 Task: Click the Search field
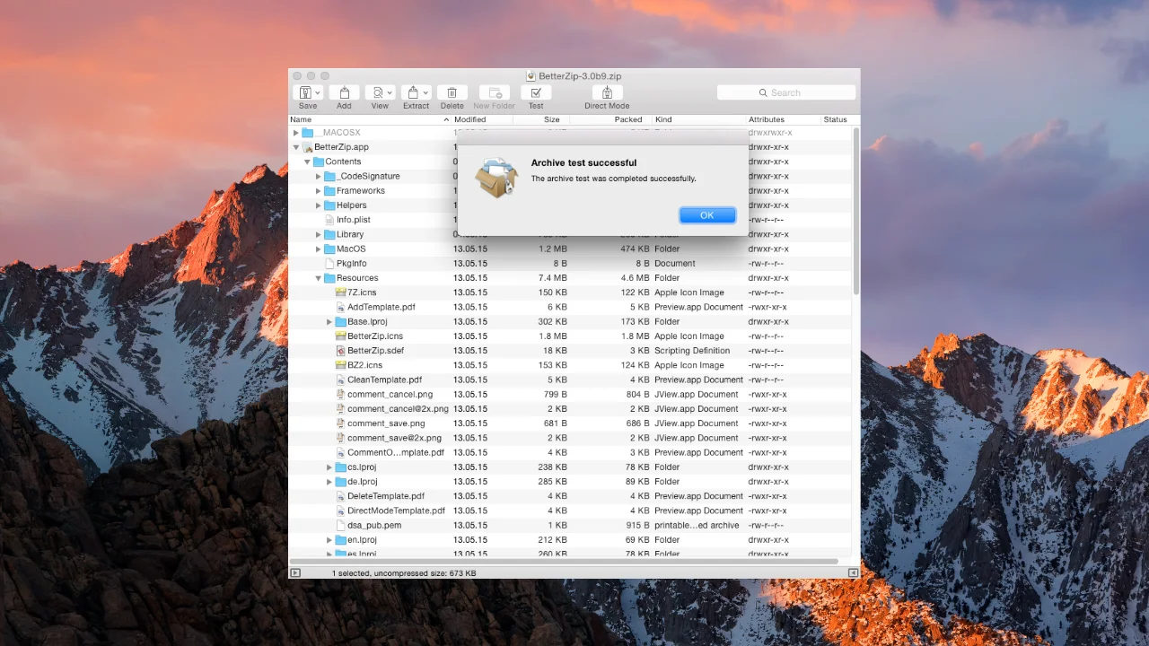(x=785, y=92)
